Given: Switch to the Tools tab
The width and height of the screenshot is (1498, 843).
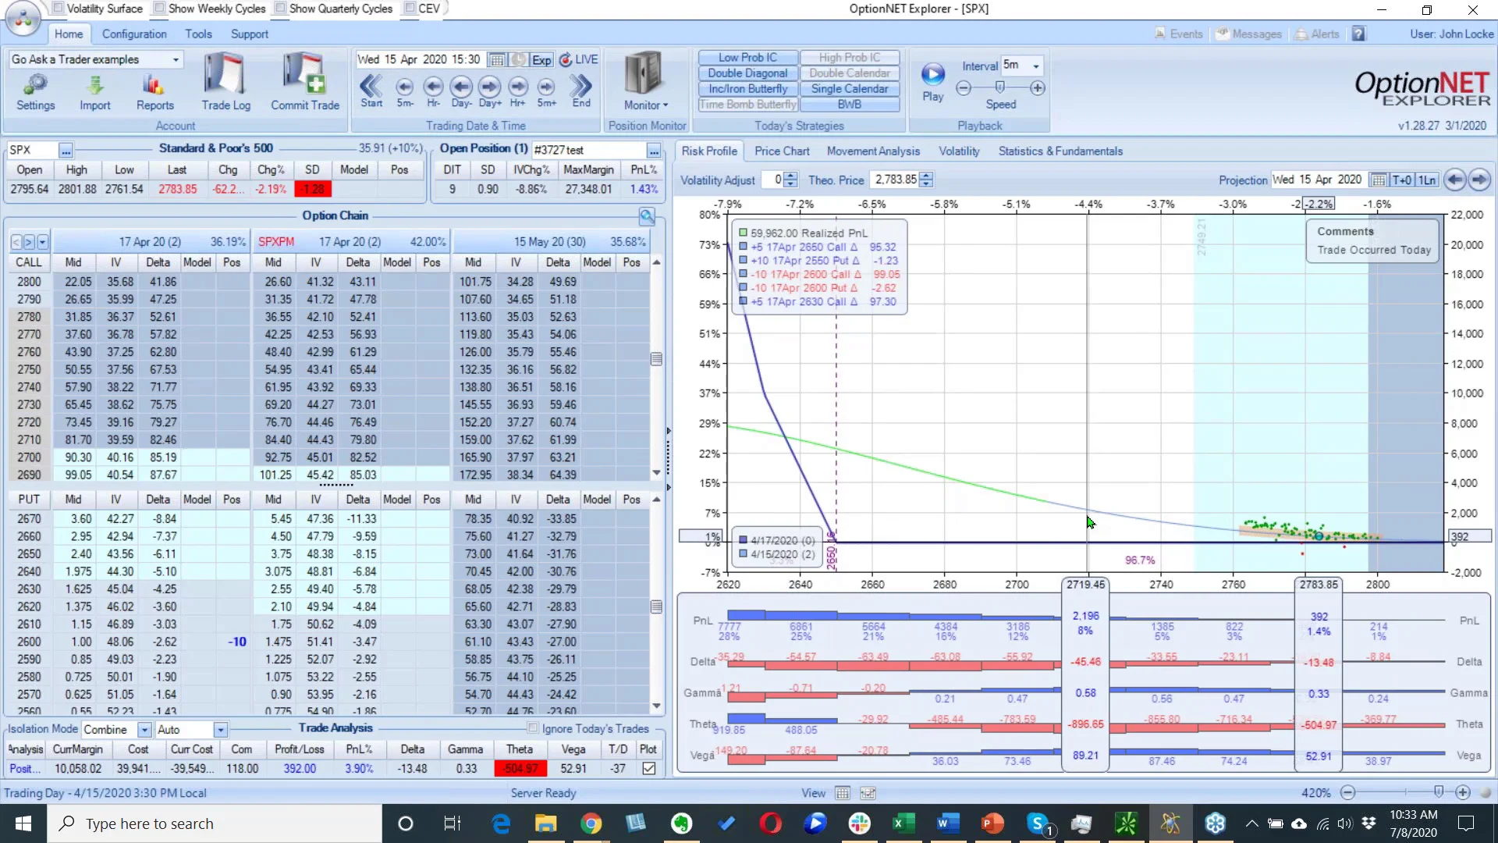Looking at the screenshot, I should click(x=198, y=34).
